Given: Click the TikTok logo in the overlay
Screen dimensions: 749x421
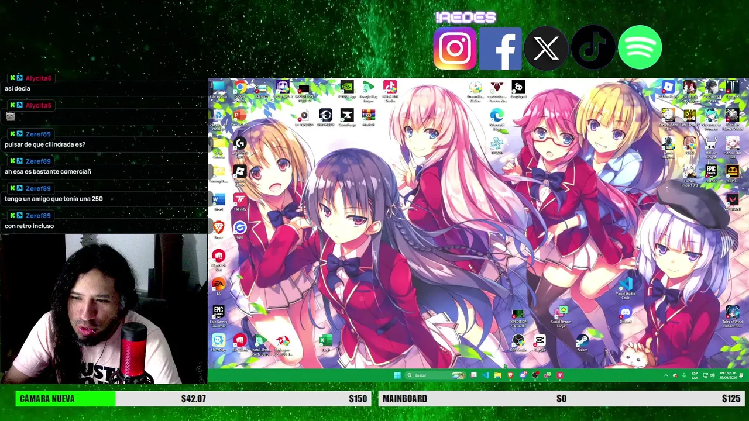Looking at the screenshot, I should coord(593,48).
